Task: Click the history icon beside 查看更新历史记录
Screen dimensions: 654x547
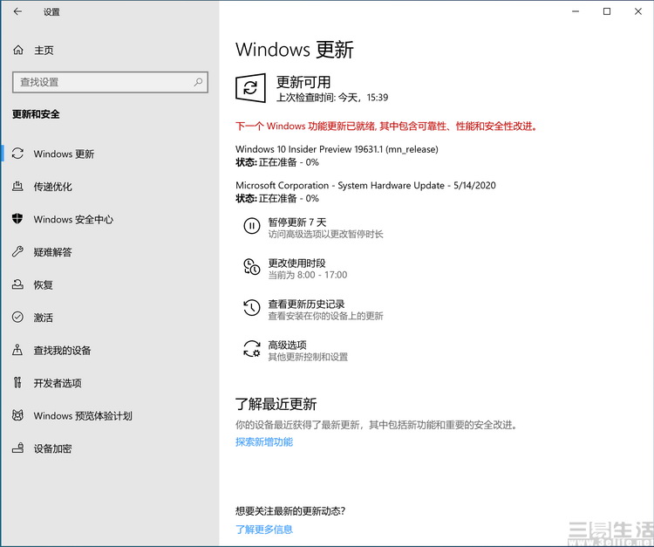Action: coord(251,308)
